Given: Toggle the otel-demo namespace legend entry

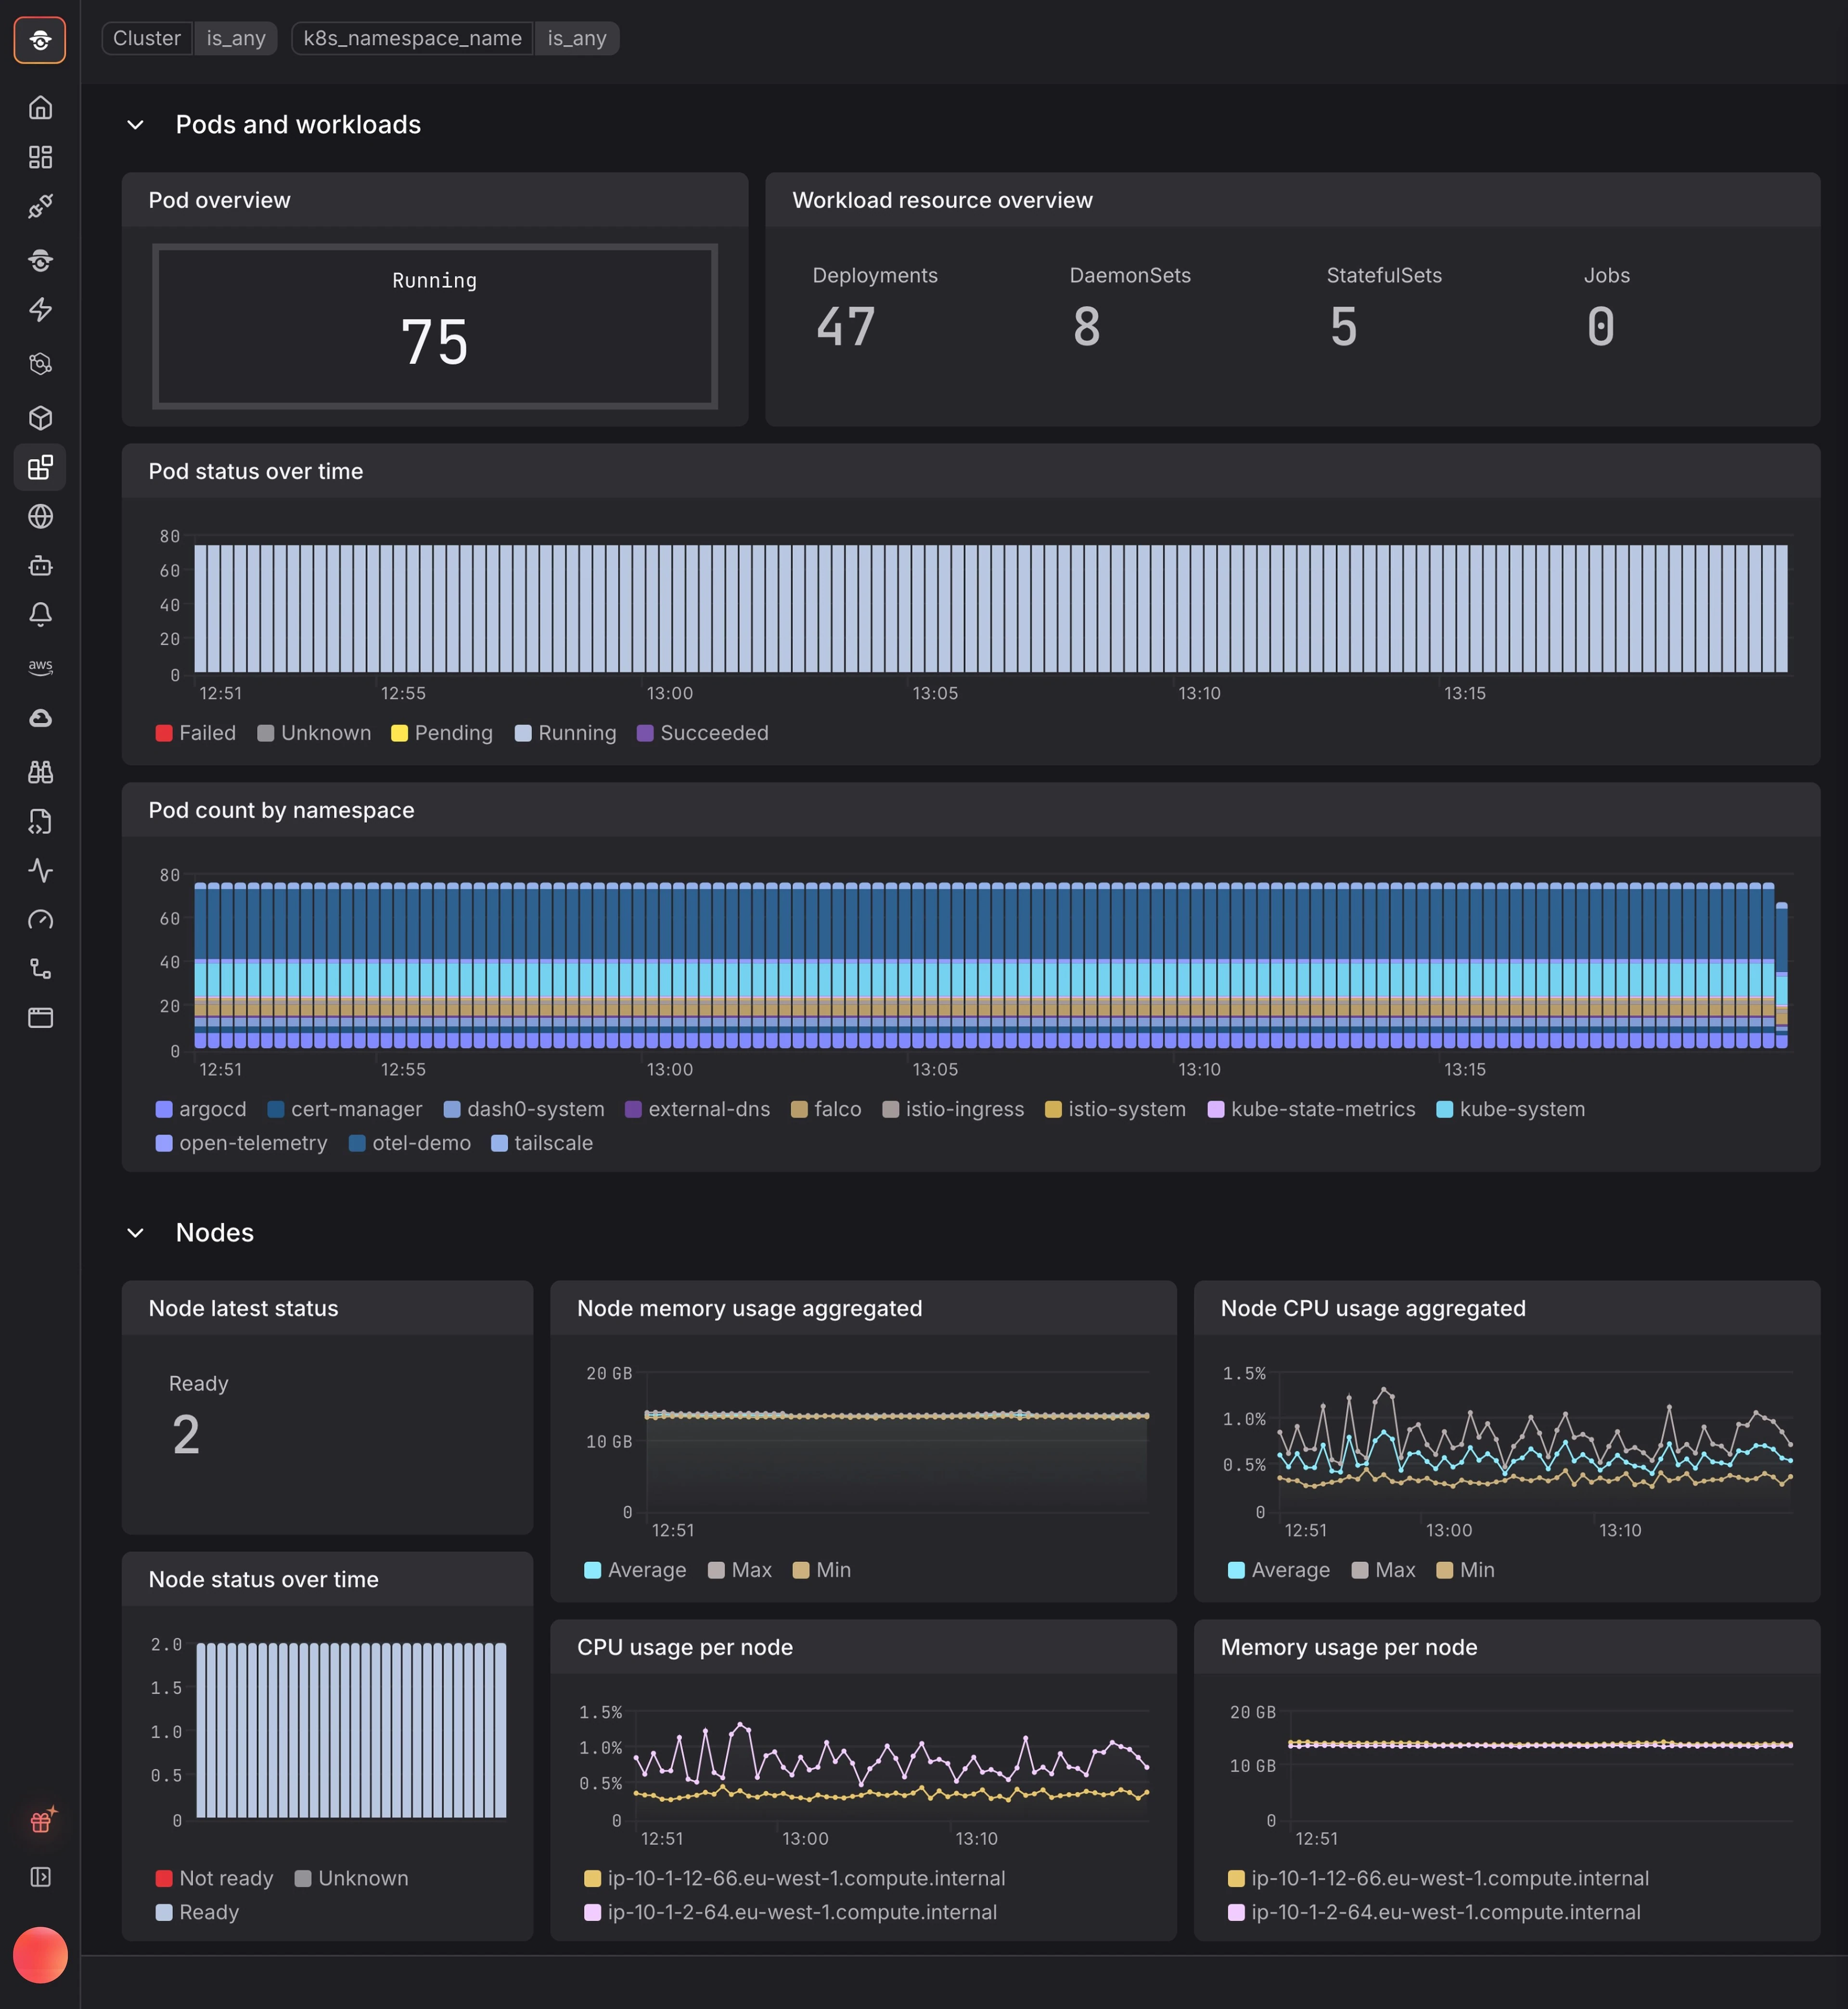Looking at the screenshot, I should tap(410, 1143).
